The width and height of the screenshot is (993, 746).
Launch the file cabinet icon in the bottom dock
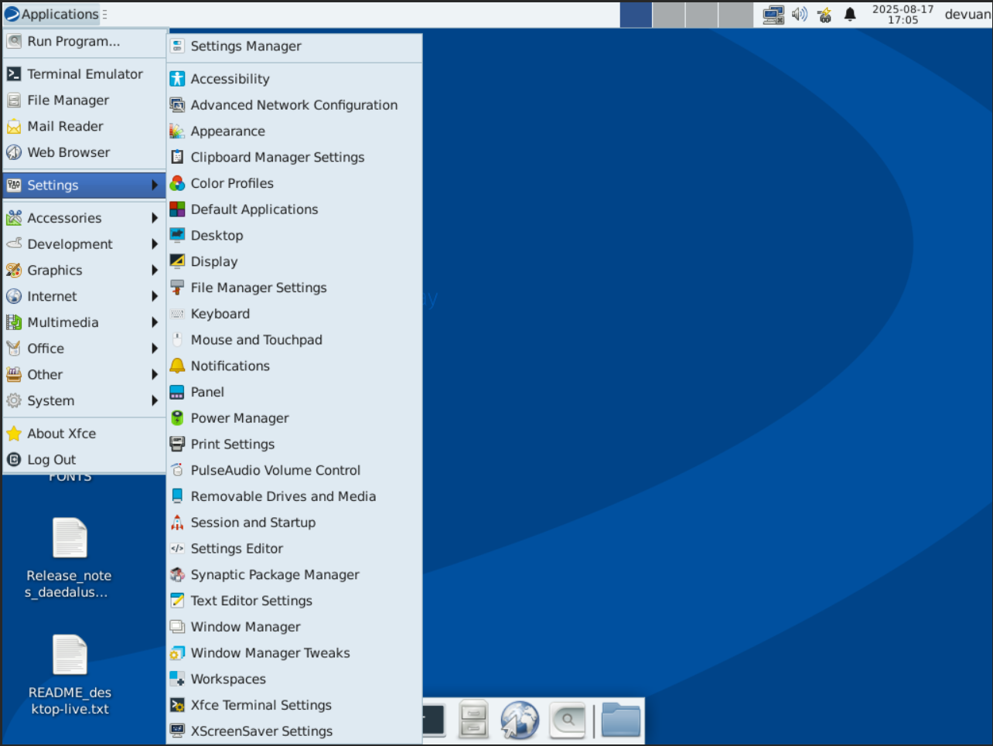473,720
